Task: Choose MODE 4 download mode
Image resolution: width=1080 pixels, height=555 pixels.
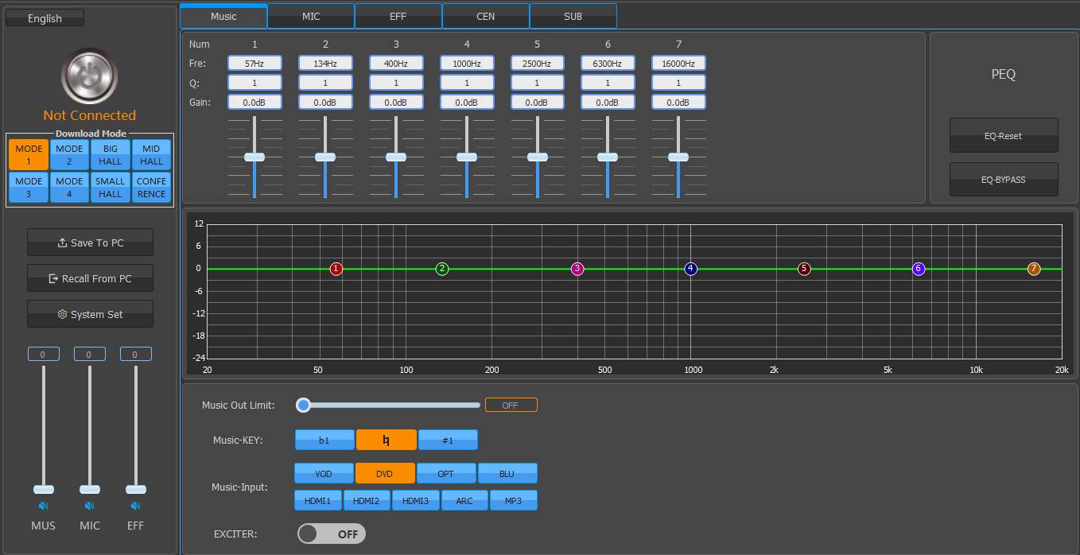Action: [x=69, y=187]
